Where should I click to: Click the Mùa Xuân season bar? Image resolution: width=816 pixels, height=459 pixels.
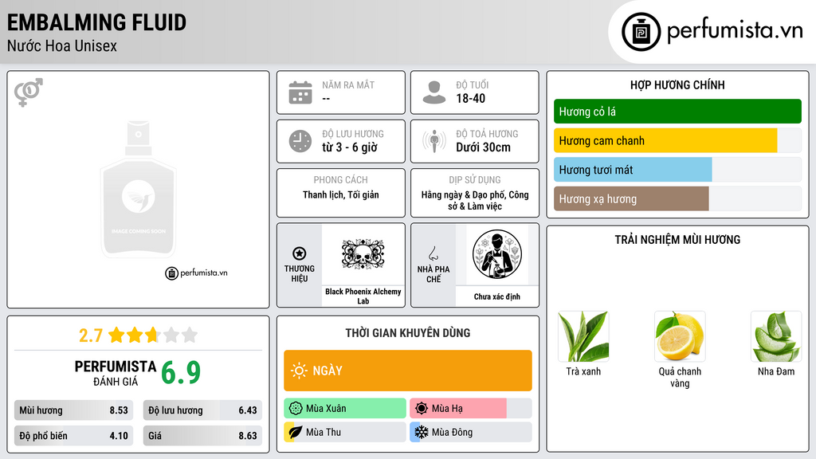(x=345, y=408)
